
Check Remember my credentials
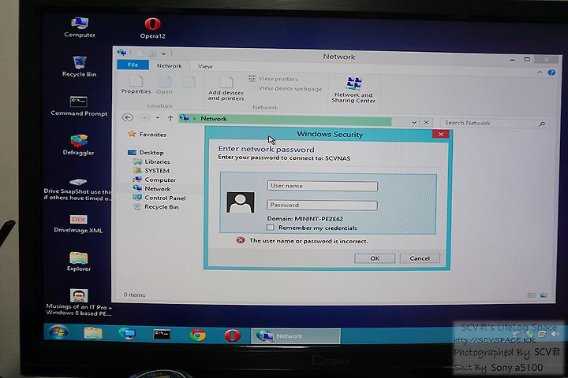point(271,228)
